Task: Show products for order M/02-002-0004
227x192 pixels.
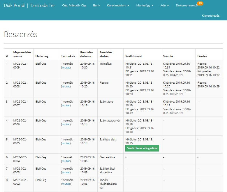Action: pyautogui.click(x=66, y=161)
